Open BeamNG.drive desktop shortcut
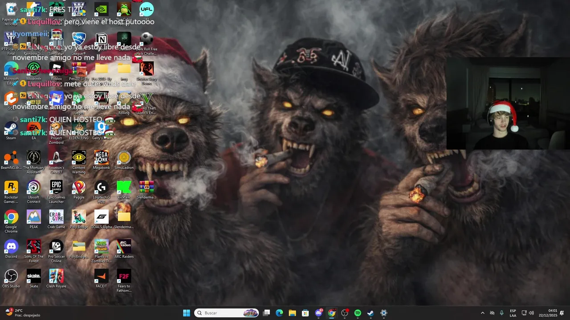The image size is (570, 320). tap(11, 160)
